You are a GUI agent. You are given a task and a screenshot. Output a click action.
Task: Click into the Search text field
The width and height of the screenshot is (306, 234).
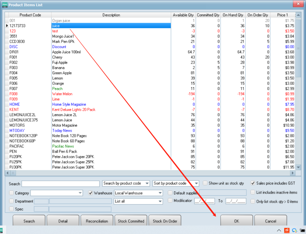60,184
